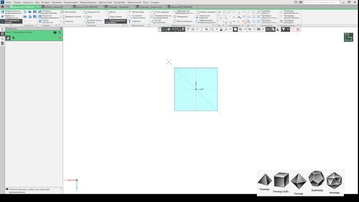The image size is (359, 202).
Task: Switch to Инструменты эскиза toolset
Action: [11, 21]
